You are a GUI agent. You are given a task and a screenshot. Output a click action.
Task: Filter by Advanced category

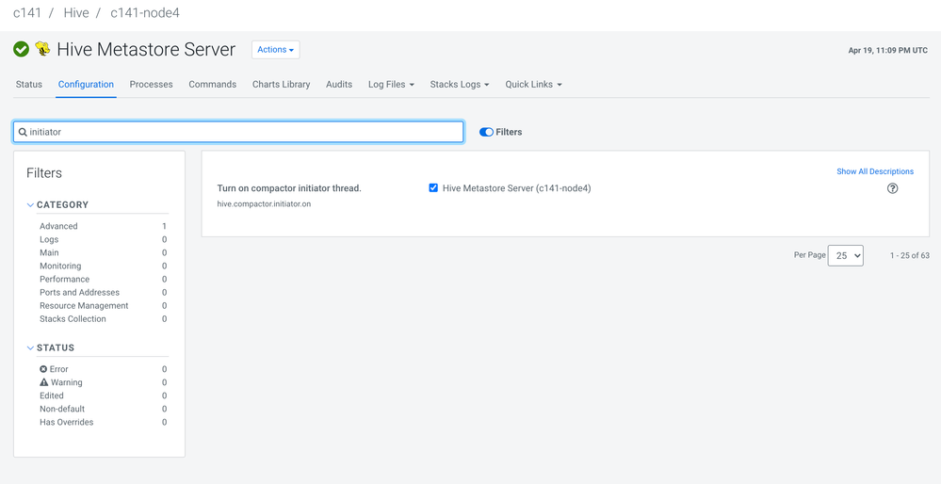point(58,226)
